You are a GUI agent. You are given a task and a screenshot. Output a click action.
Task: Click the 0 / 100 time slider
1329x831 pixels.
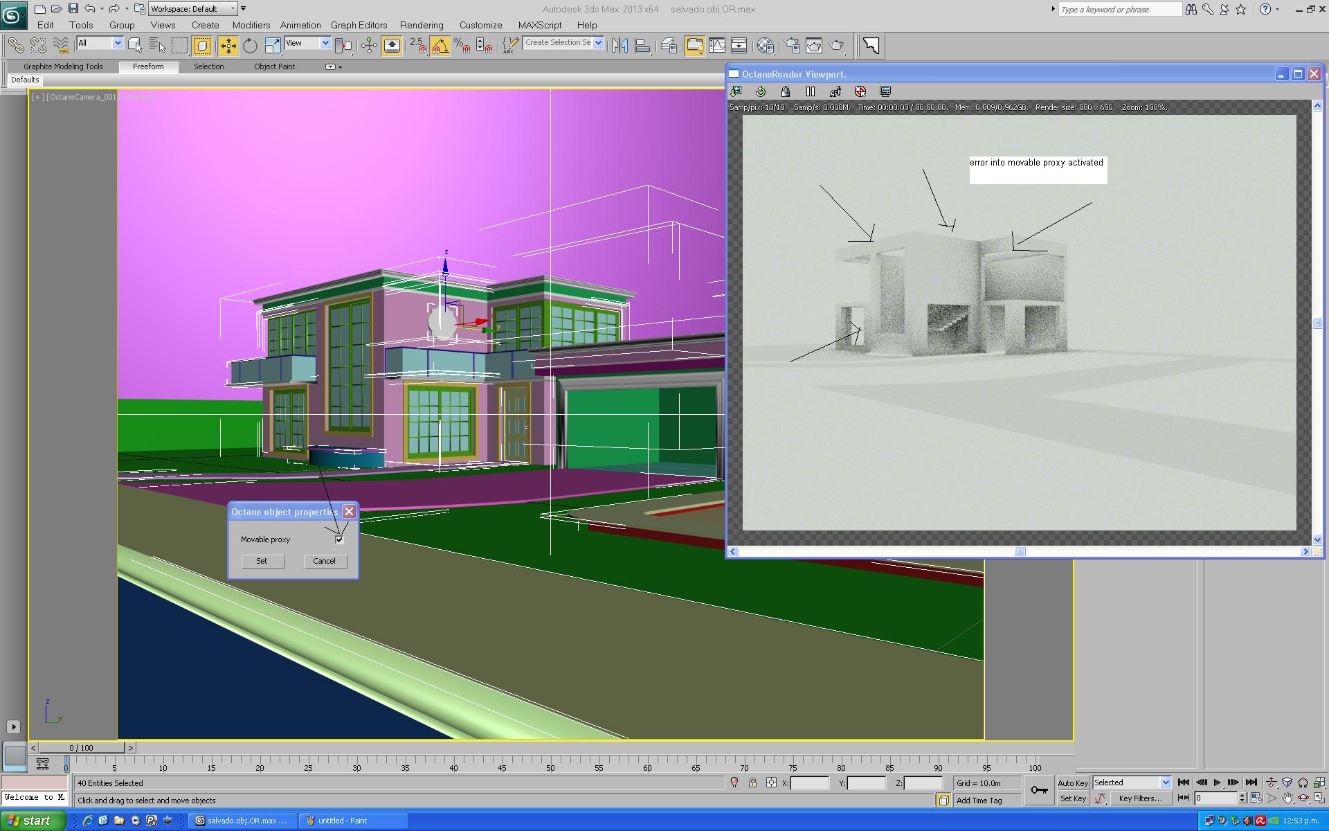pyautogui.click(x=81, y=748)
